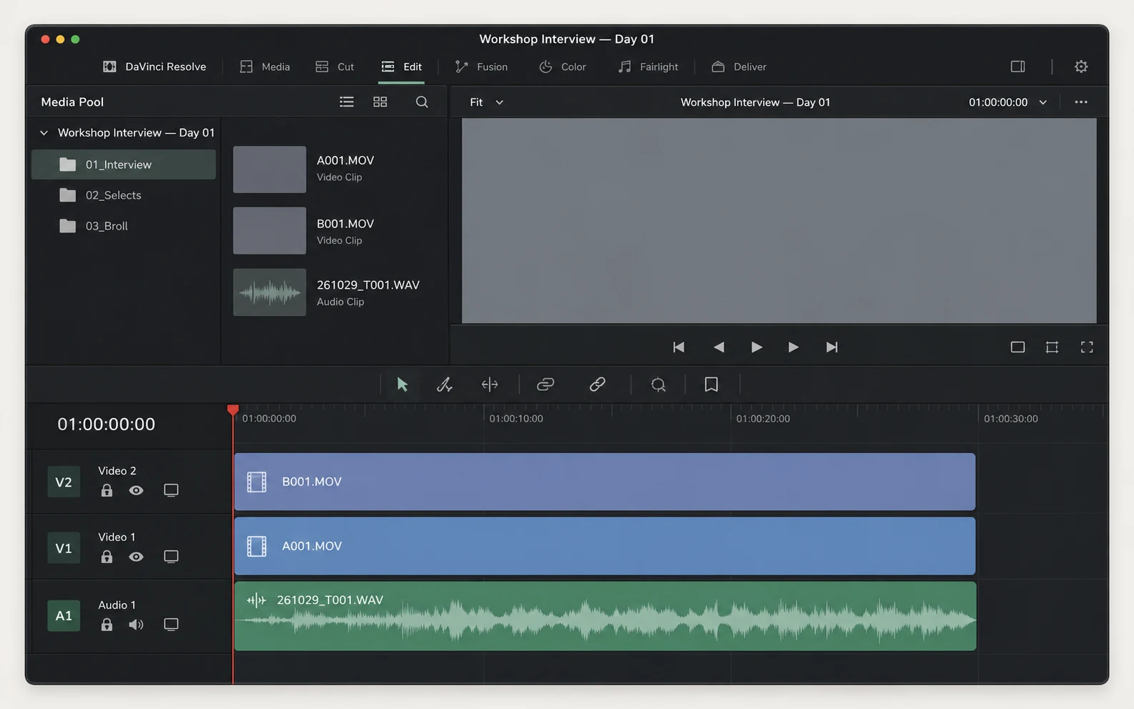Click the A1 track selector

coord(64,615)
